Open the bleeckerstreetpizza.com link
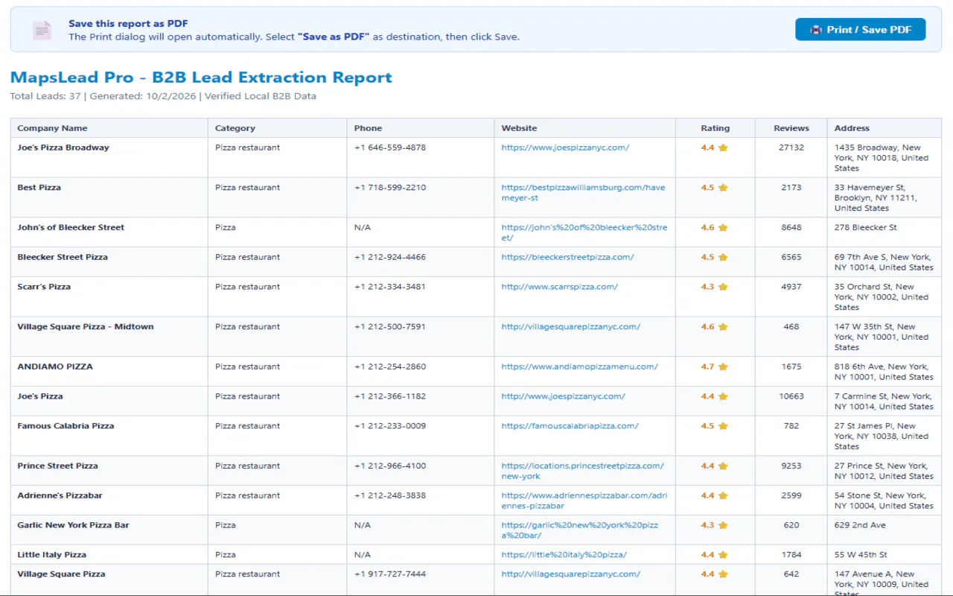Screen dimensions: 953x596 (x=567, y=257)
